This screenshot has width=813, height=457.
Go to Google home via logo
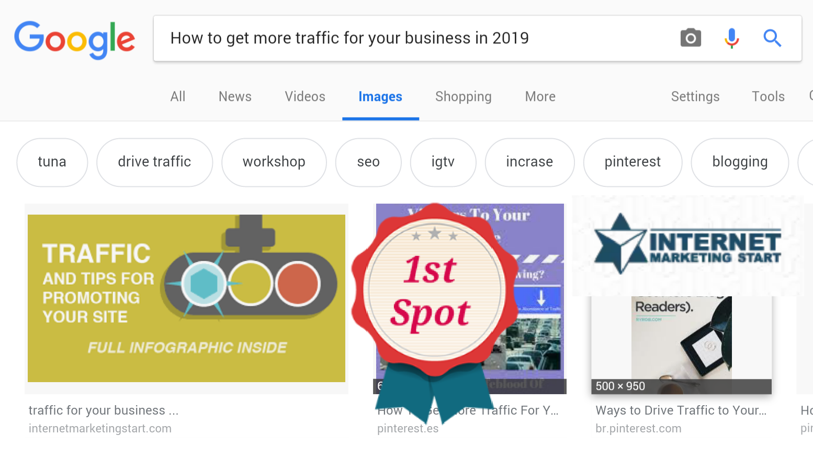(75, 40)
